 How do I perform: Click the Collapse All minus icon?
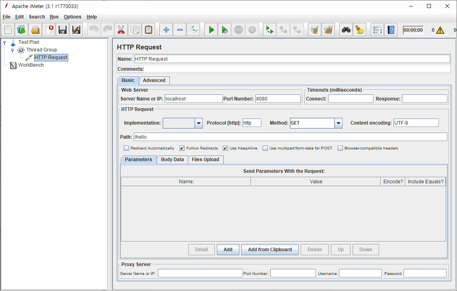(x=180, y=30)
